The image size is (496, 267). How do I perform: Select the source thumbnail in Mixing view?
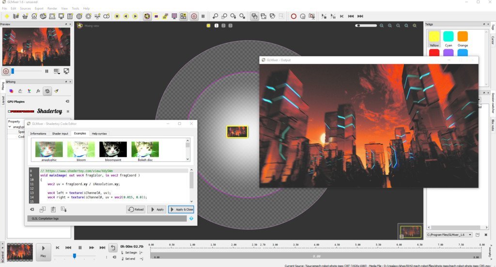pos(237,132)
